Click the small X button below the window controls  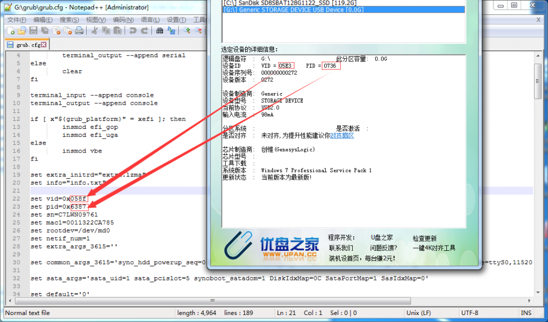(538, 20)
